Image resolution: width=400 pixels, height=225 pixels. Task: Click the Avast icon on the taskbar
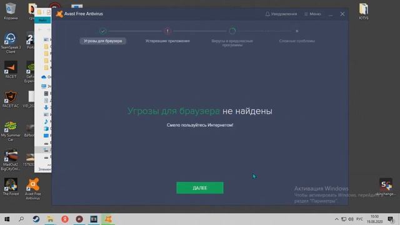pos(108,219)
